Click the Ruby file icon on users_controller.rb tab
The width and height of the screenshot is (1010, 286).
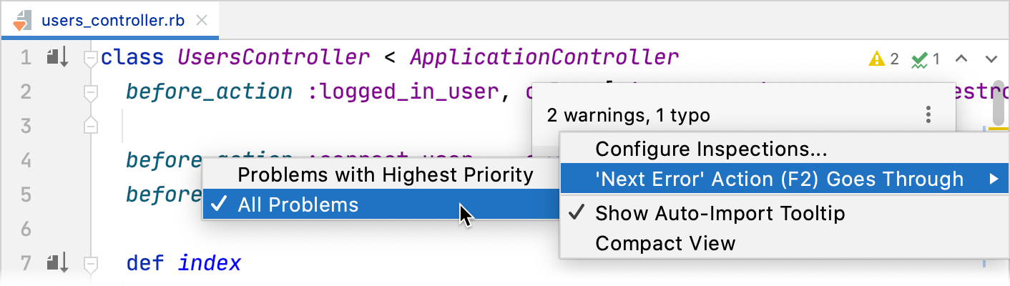click(21, 20)
